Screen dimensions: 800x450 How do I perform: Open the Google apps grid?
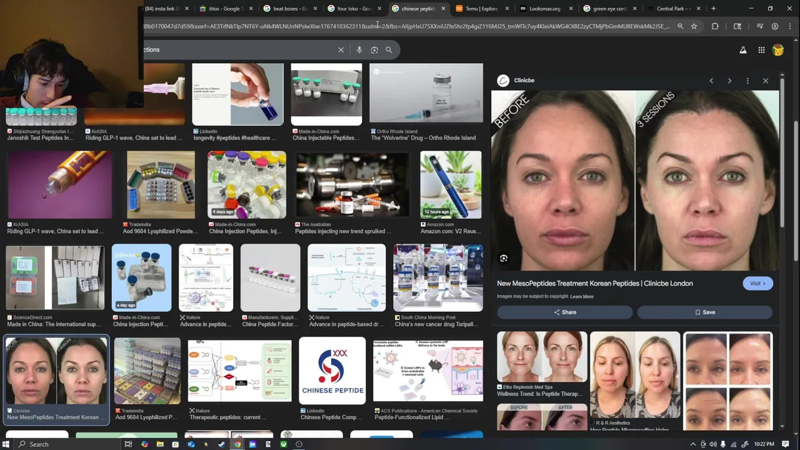point(761,50)
